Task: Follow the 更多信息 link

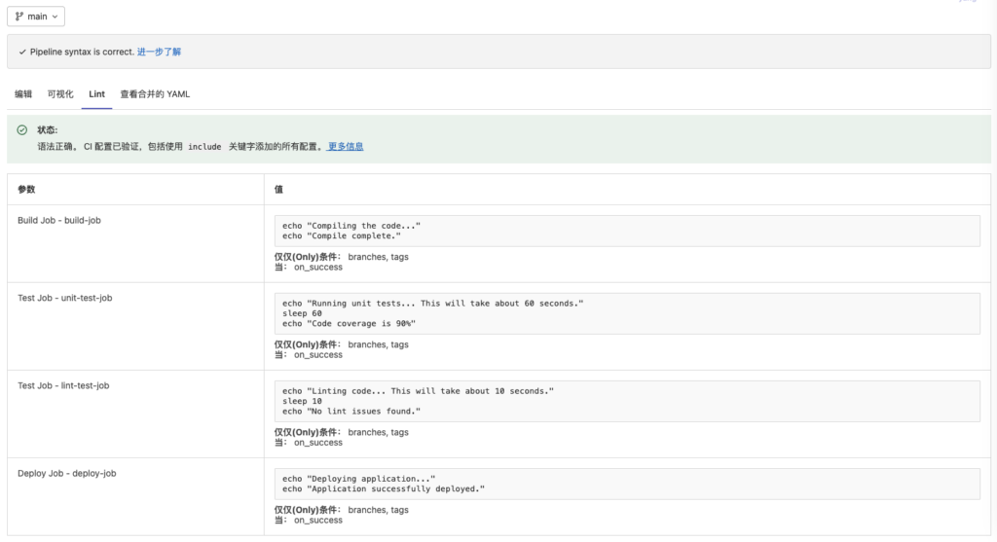Action: [346, 147]
